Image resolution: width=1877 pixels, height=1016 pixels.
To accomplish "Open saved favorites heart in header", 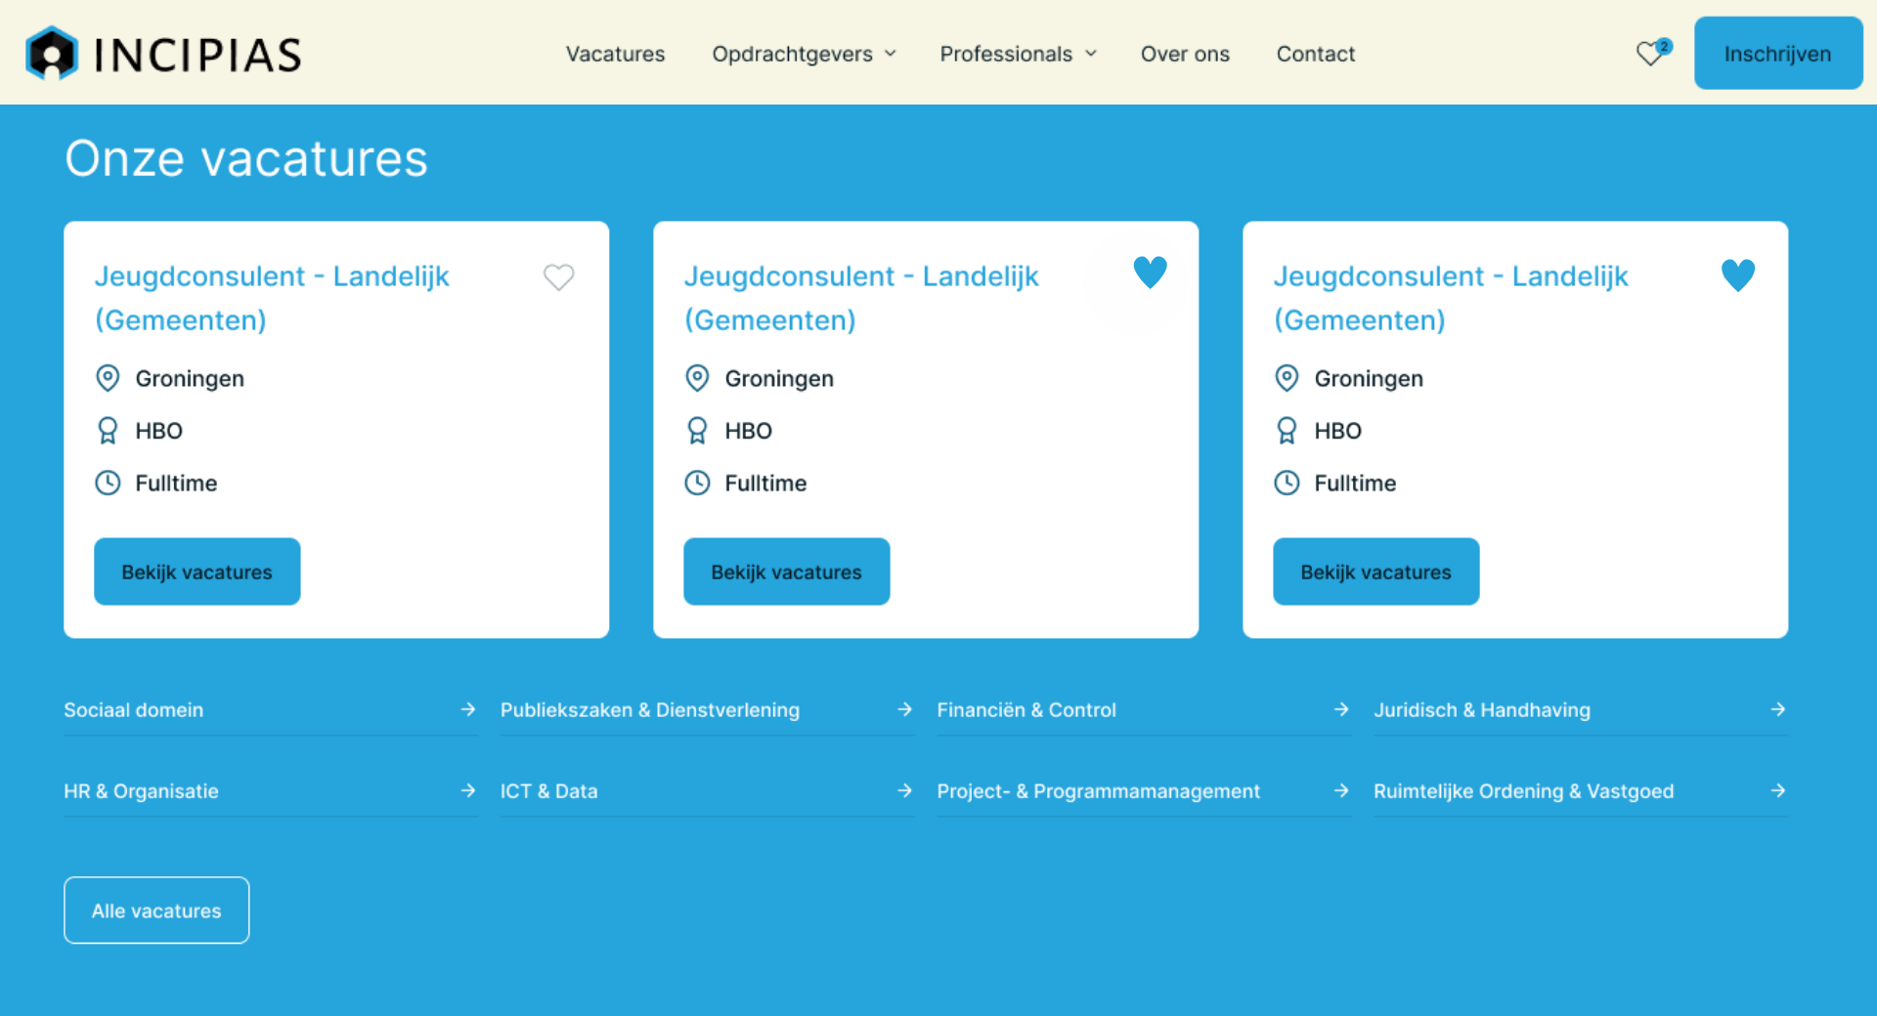I will tap(1650, 54).
